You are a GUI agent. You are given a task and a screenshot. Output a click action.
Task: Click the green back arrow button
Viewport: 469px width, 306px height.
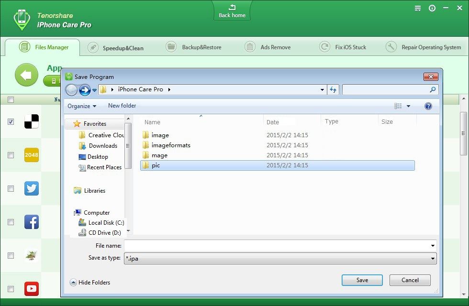tap(27, 75)
